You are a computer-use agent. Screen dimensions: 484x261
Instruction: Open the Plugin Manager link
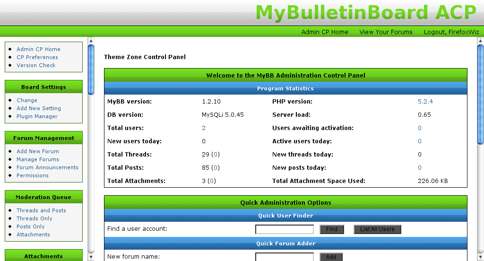[37, 116]
